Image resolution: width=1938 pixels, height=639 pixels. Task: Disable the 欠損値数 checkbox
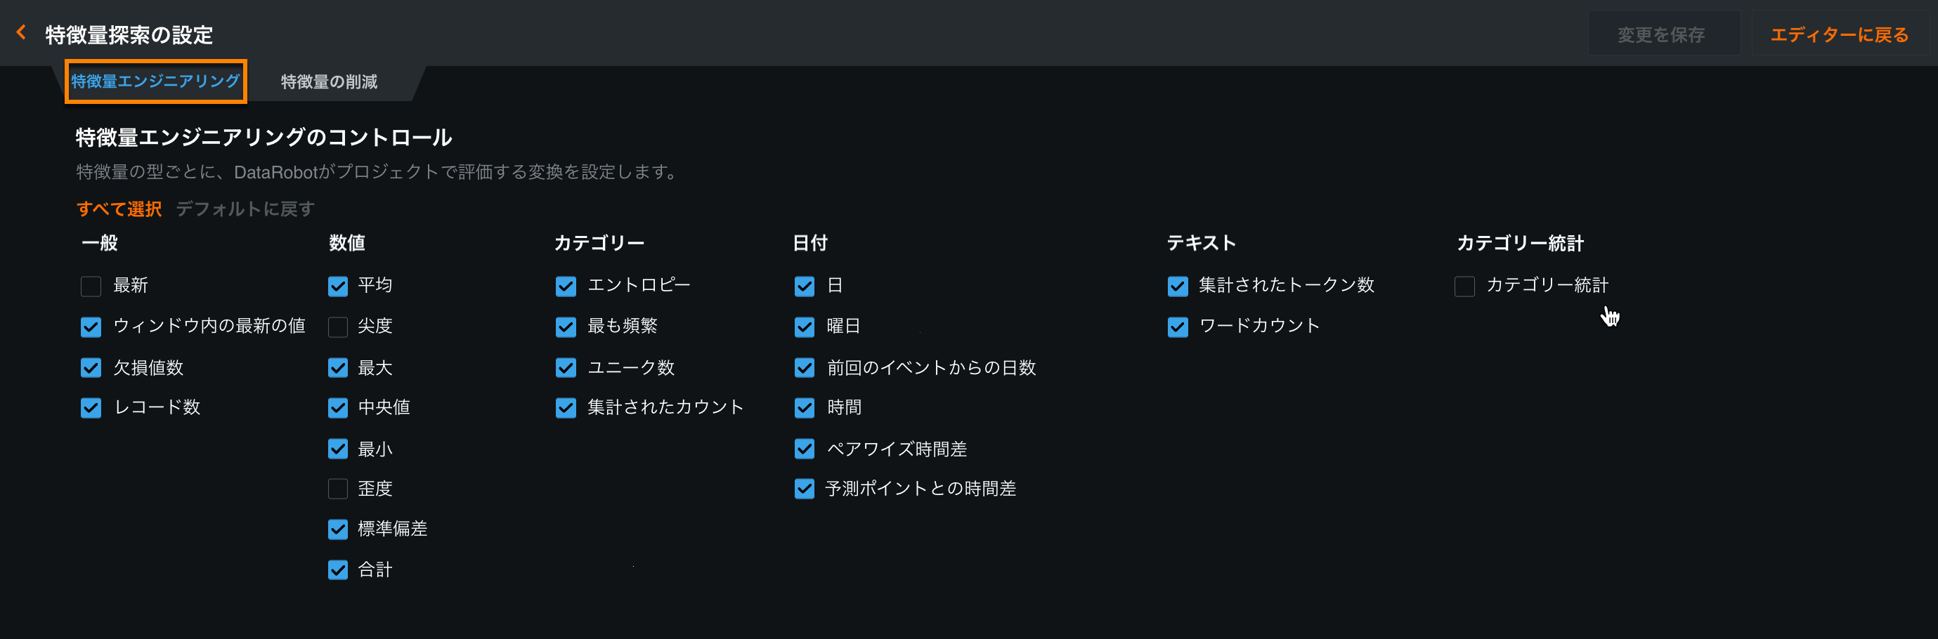pos(91,368)
